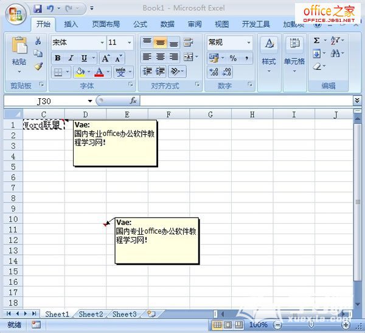Open the font size dropdown
The height and width of the screenshot is (333, 365).
coord(129,43)
